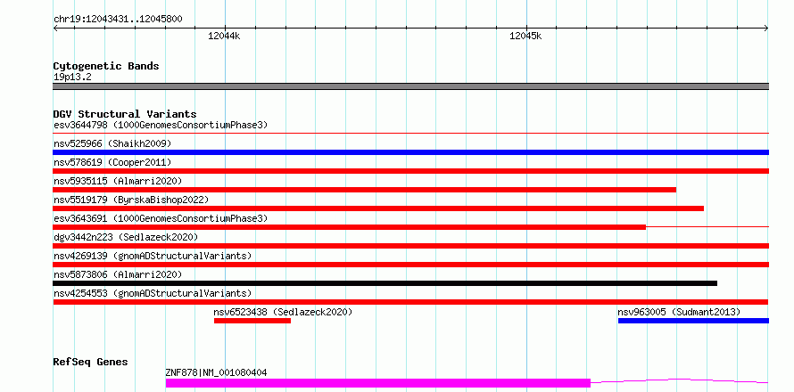Click the Cytogenetic Bands track heading
The height and width of the screenshot is (392, 794).
106,66
